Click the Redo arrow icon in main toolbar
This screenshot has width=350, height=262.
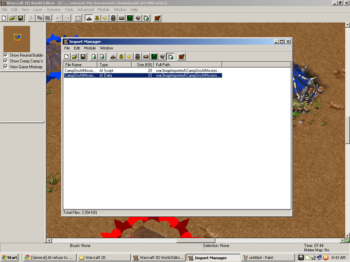67,18
